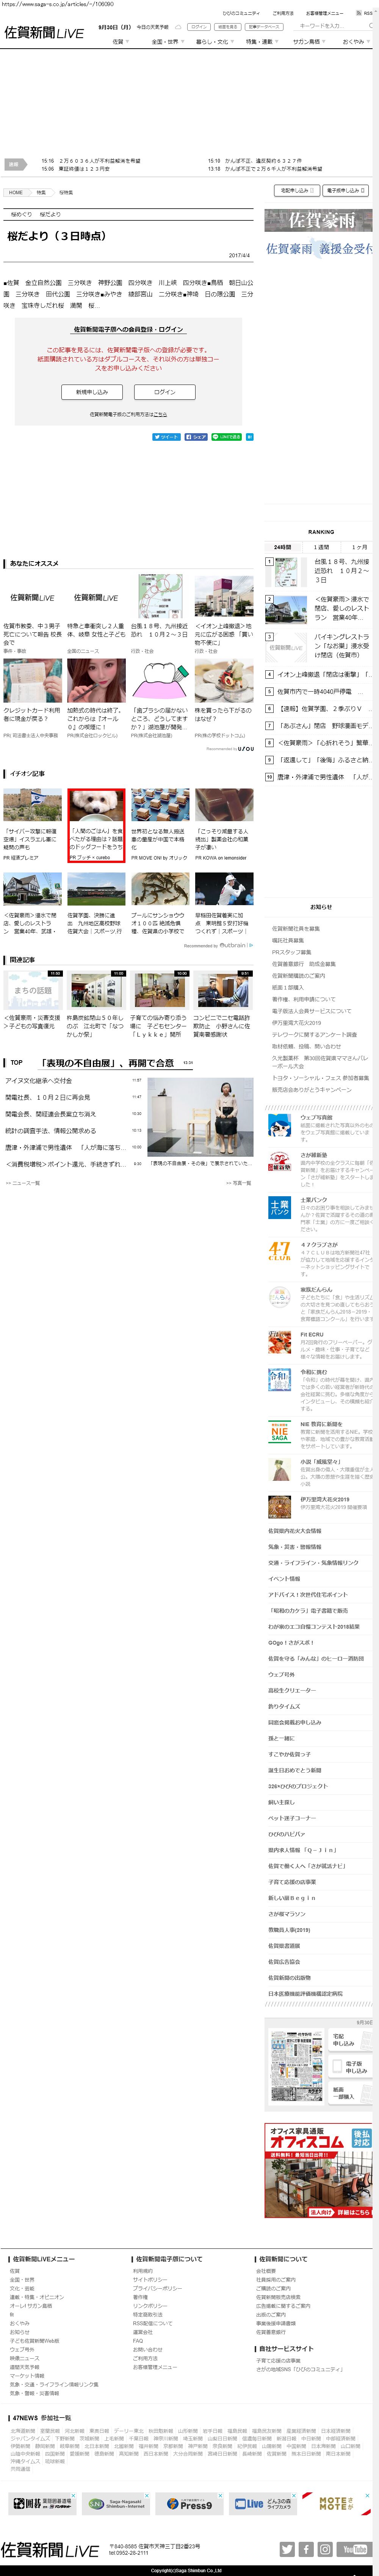Open アイヌ文化継承へ交付金 news item

pyautogui.click(x=39, y=1081)
